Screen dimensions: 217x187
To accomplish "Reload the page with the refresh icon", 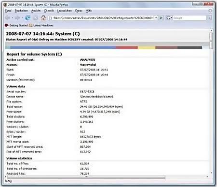I will [28, 18].
